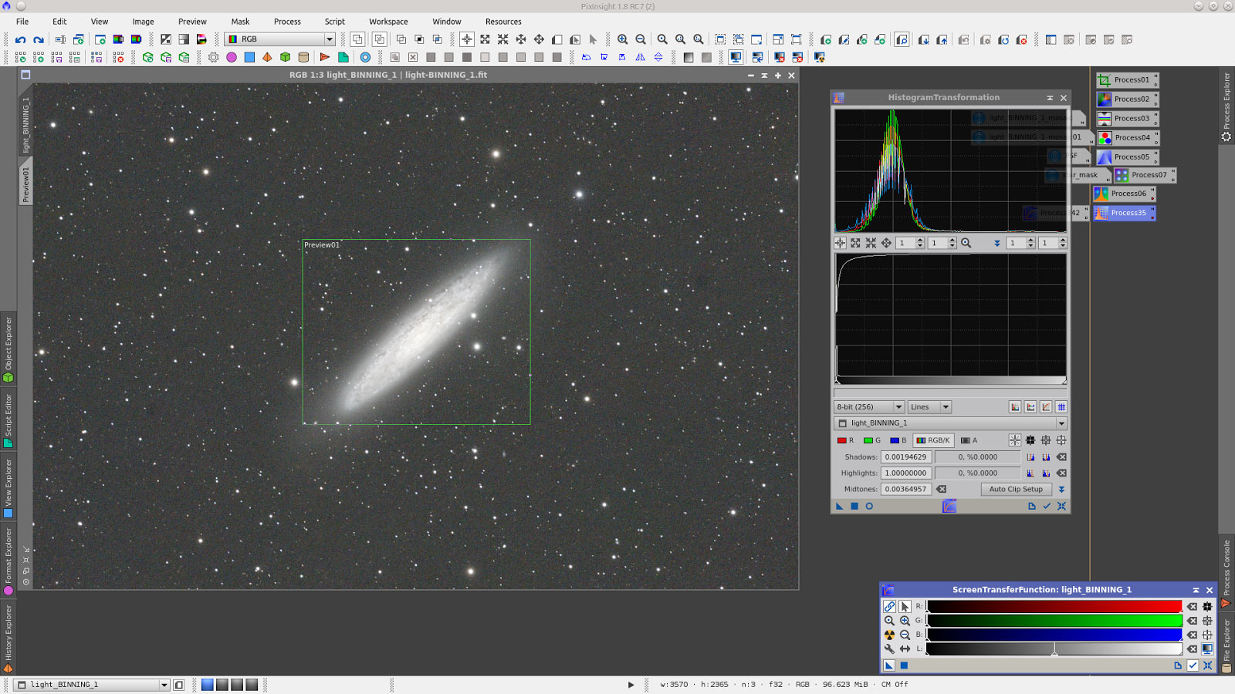Enable the radiation auto-stretch icon in ScreenTransferFunction
Screen dimensions: 1235x694
click(888, 634)
